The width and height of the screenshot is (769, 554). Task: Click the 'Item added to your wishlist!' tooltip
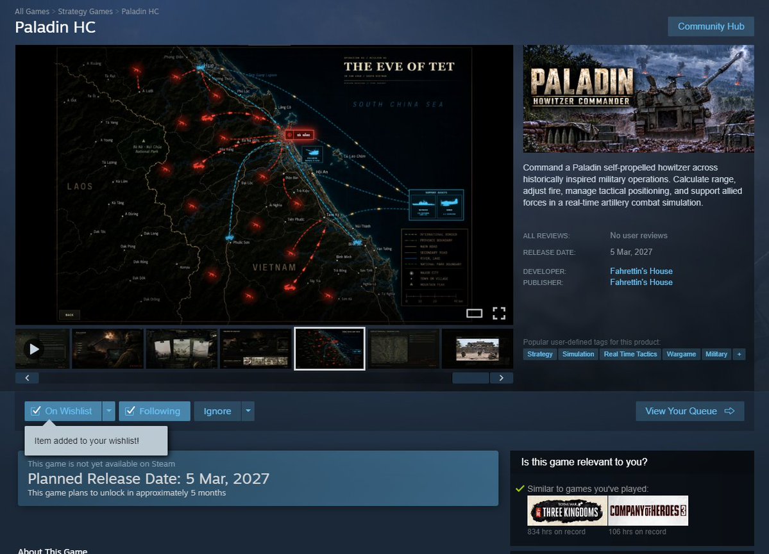[96, 441]
